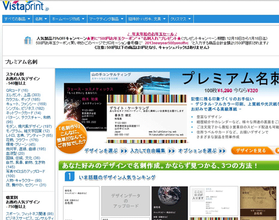Open ネットワークカード (14) category
Viewport: 279px width, 220px height.
[23, 113]
